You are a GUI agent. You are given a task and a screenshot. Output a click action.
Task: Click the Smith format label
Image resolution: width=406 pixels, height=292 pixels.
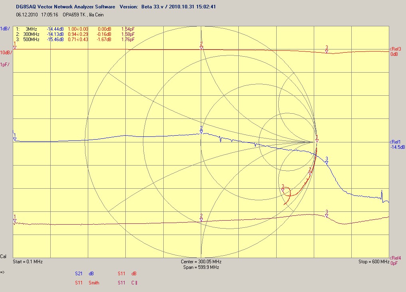[x=94, y=283]
